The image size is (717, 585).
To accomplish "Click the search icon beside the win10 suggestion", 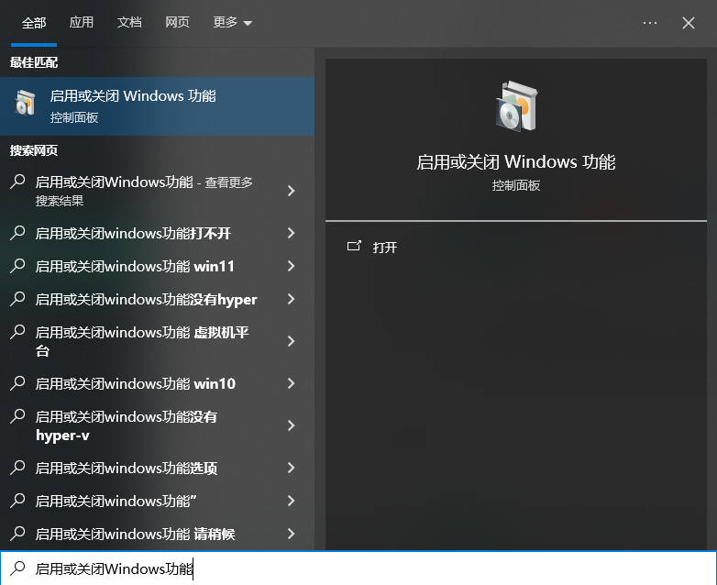I will pos(17,383).
